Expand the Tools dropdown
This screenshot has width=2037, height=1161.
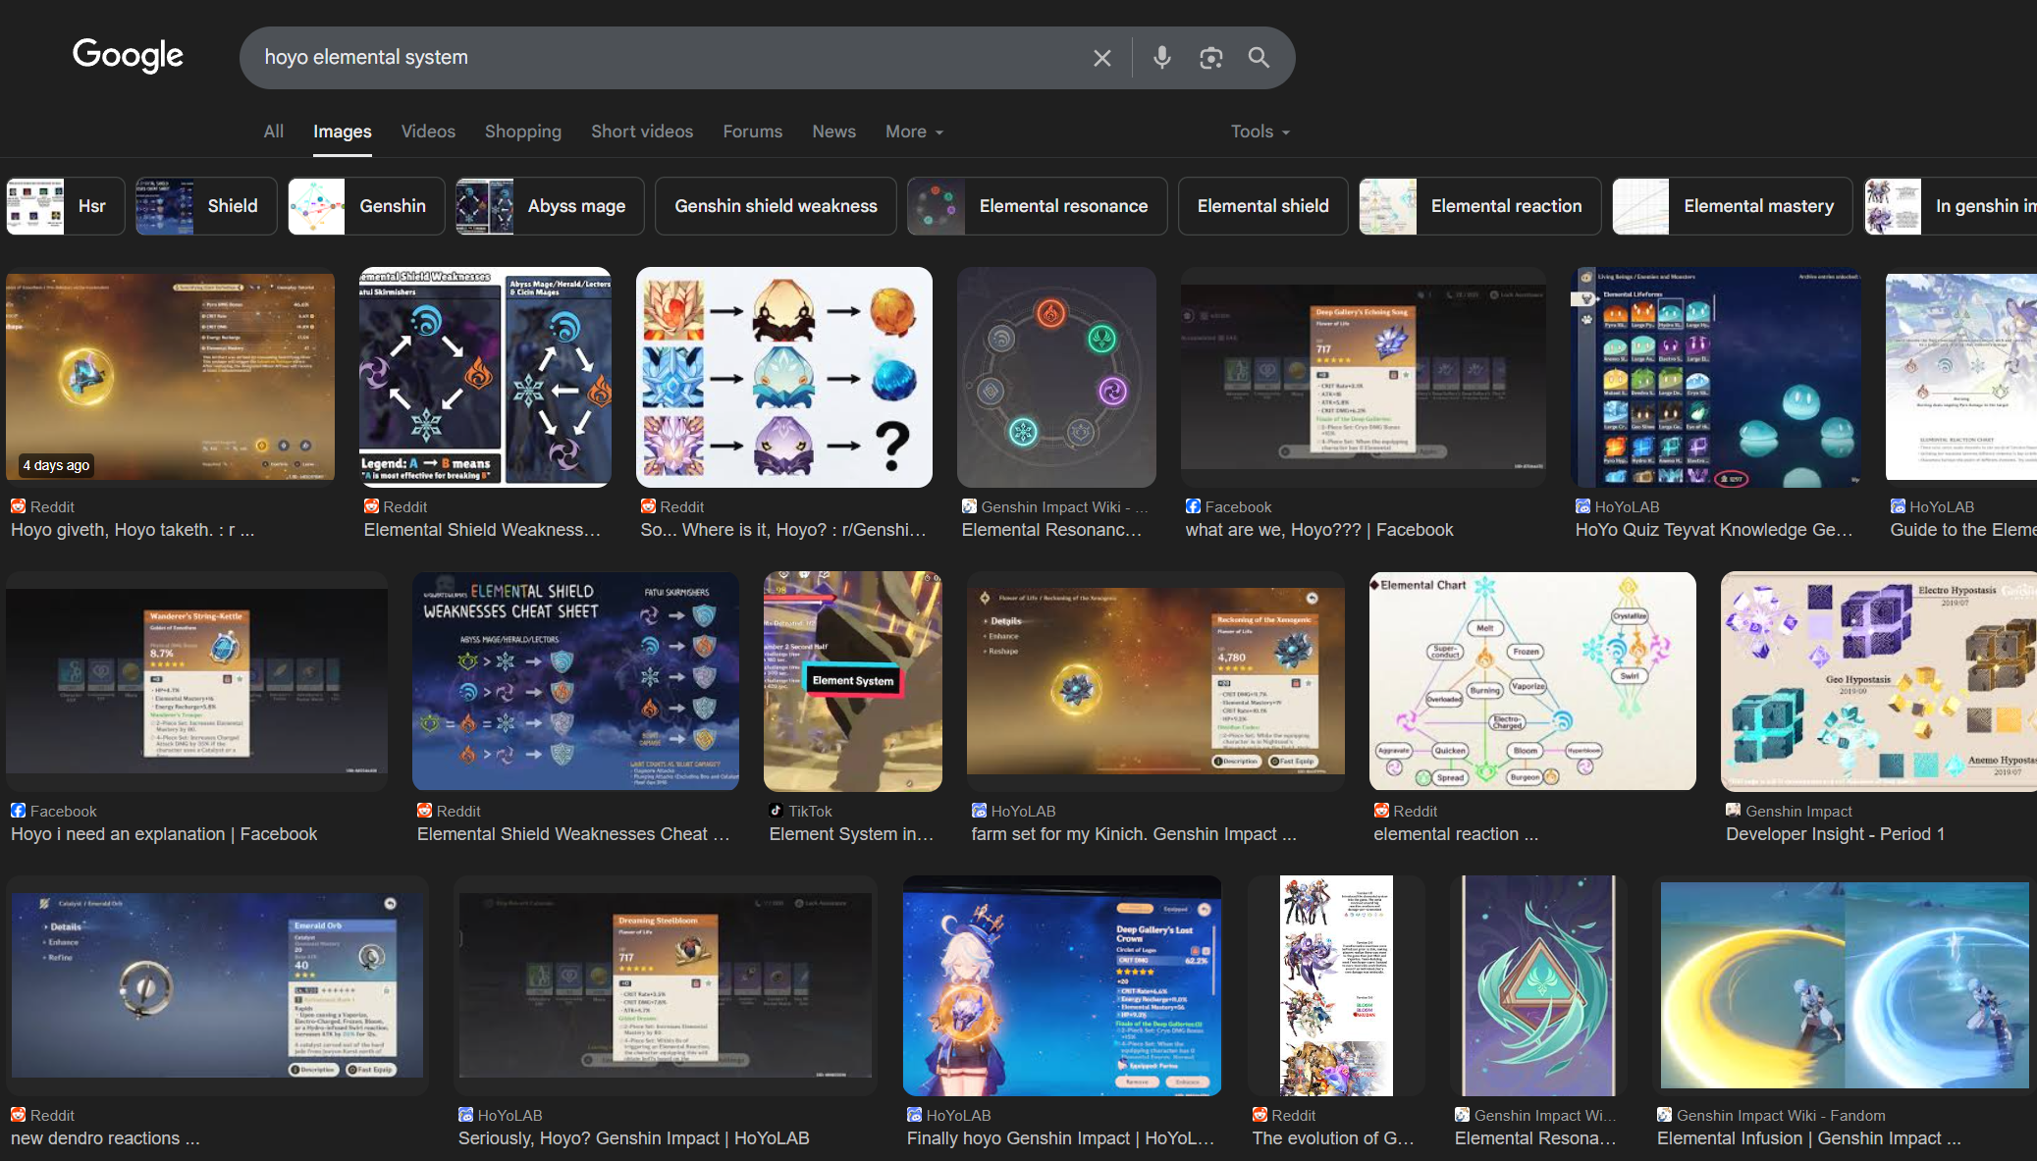click(x=1260, y=132)
